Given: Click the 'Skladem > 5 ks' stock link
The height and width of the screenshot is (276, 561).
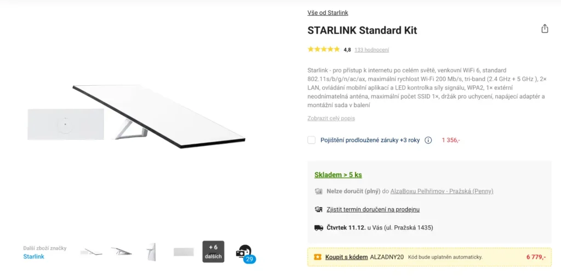Looking at the screenshot, I should point(338,175).
